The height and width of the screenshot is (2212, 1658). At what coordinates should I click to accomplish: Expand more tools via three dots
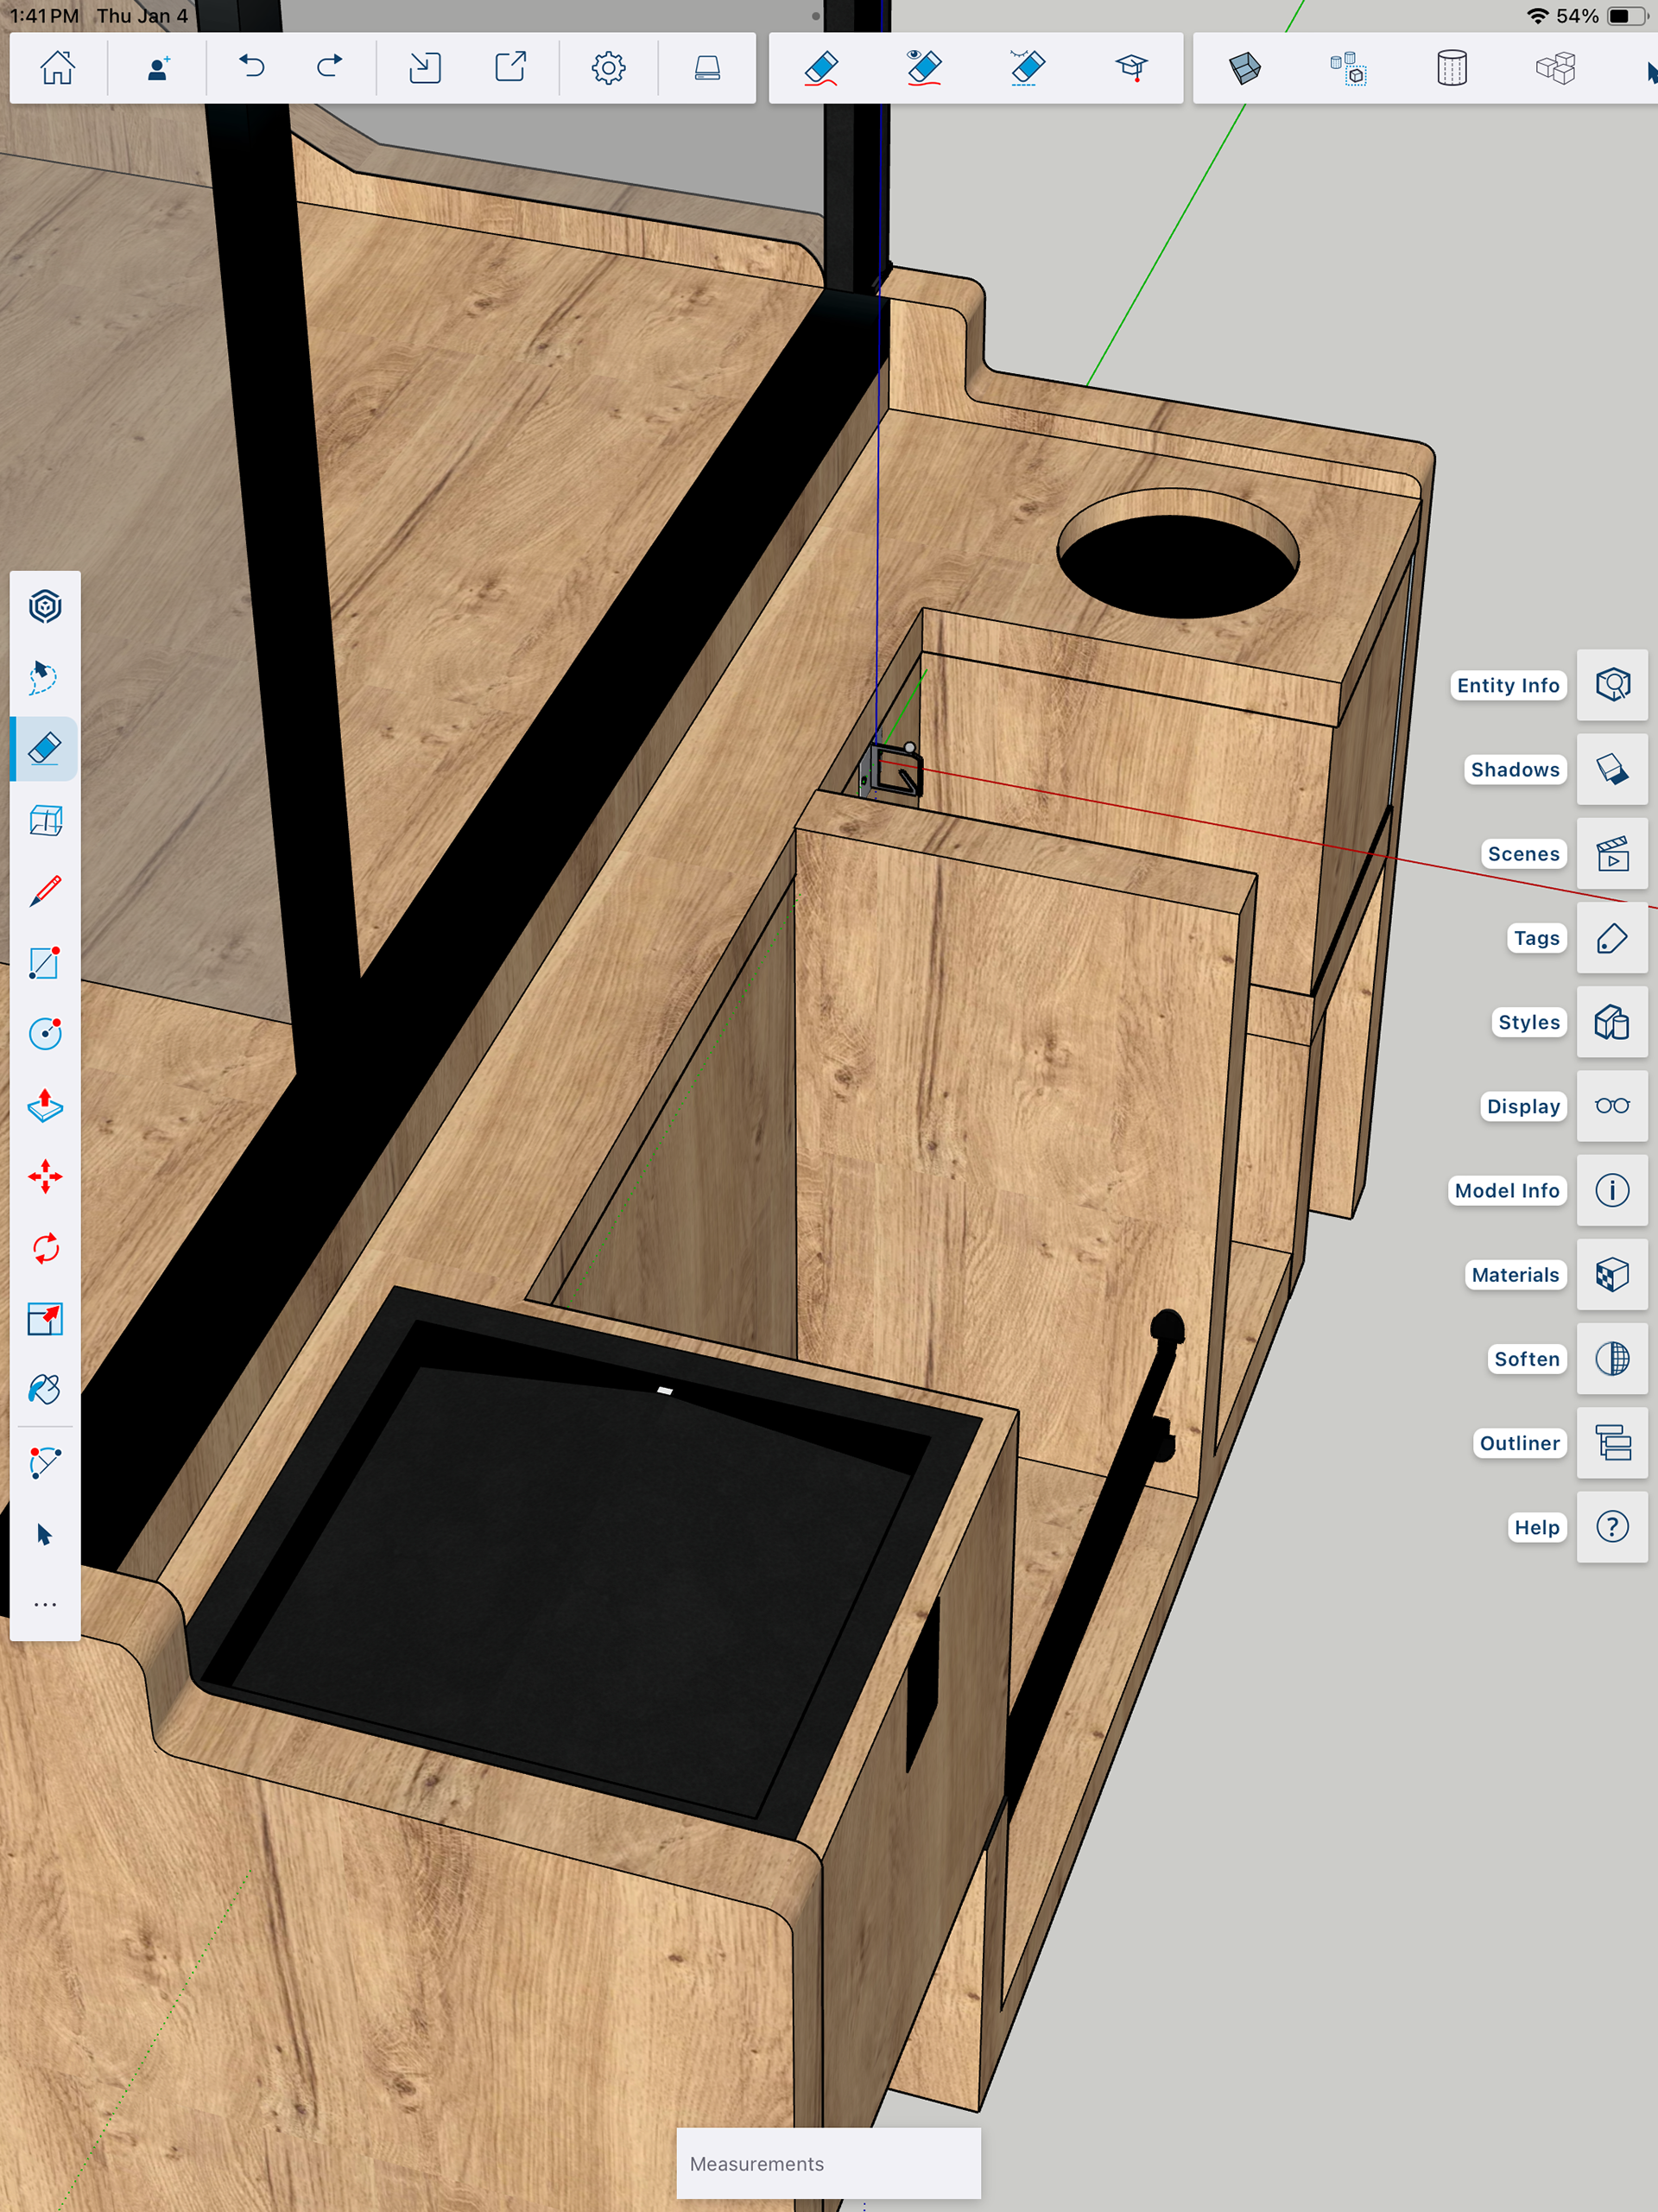tap(45, 1604)
